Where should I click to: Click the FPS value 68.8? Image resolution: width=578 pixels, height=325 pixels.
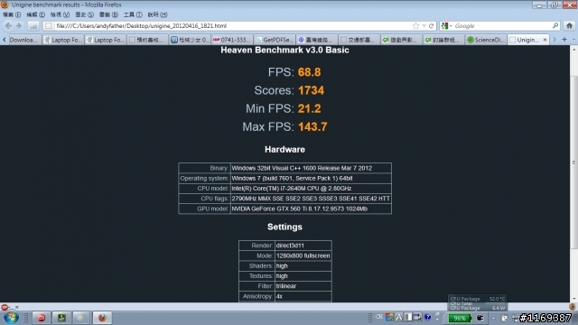(x=309, y=72)
